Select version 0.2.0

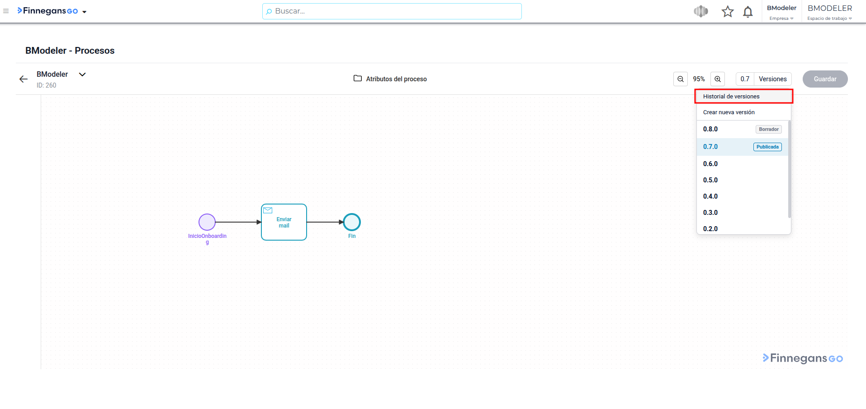743,228
